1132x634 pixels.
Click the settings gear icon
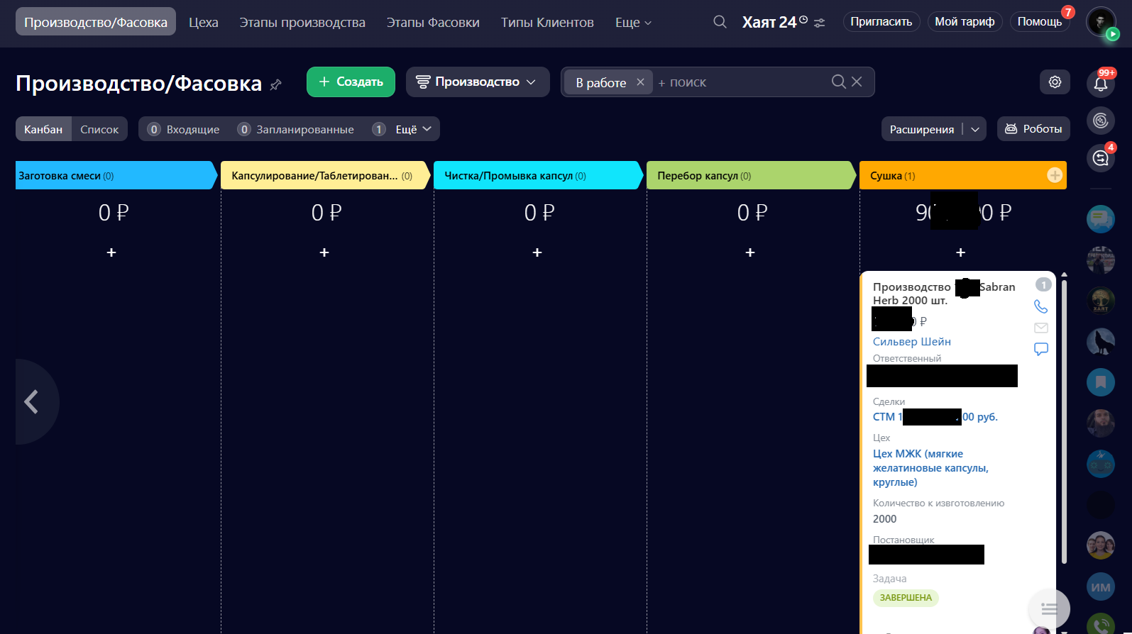[1055, 82]
